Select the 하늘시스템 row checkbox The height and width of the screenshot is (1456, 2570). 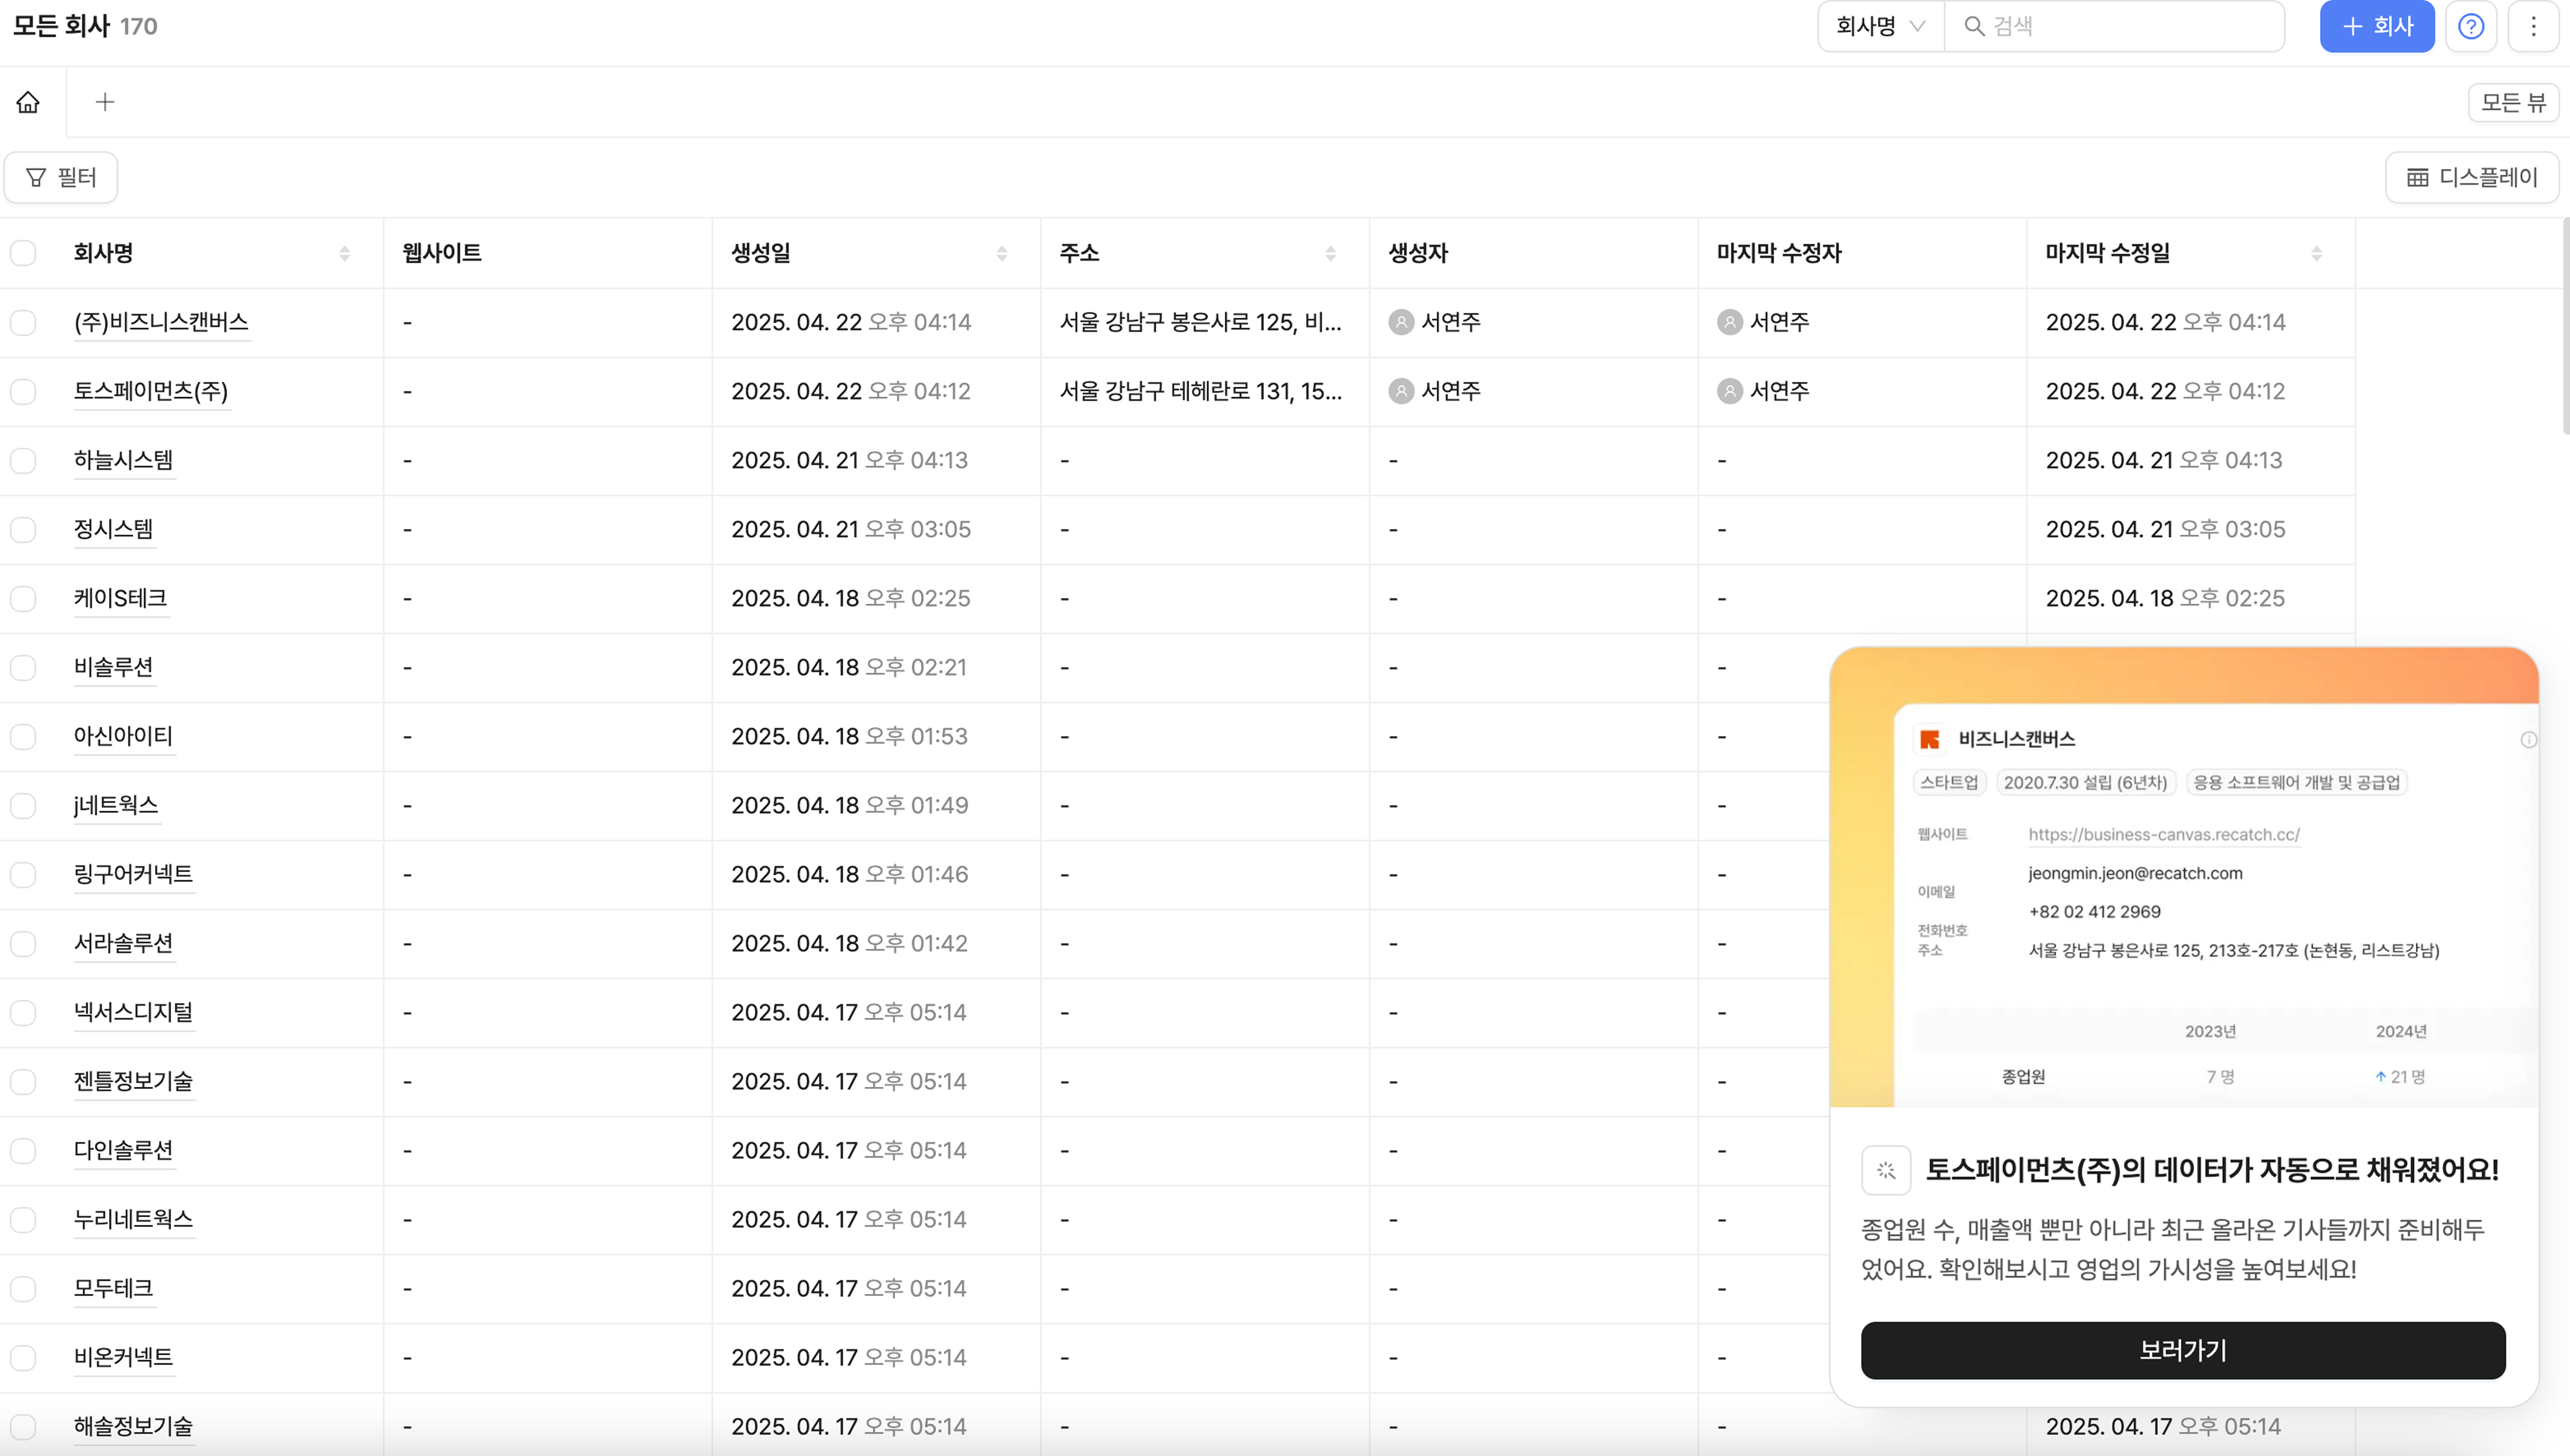23,460
